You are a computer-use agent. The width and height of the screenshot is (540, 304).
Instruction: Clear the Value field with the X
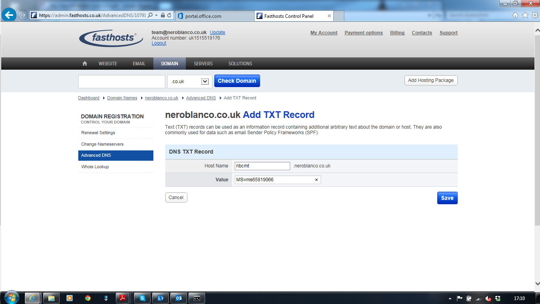(316, 180)
